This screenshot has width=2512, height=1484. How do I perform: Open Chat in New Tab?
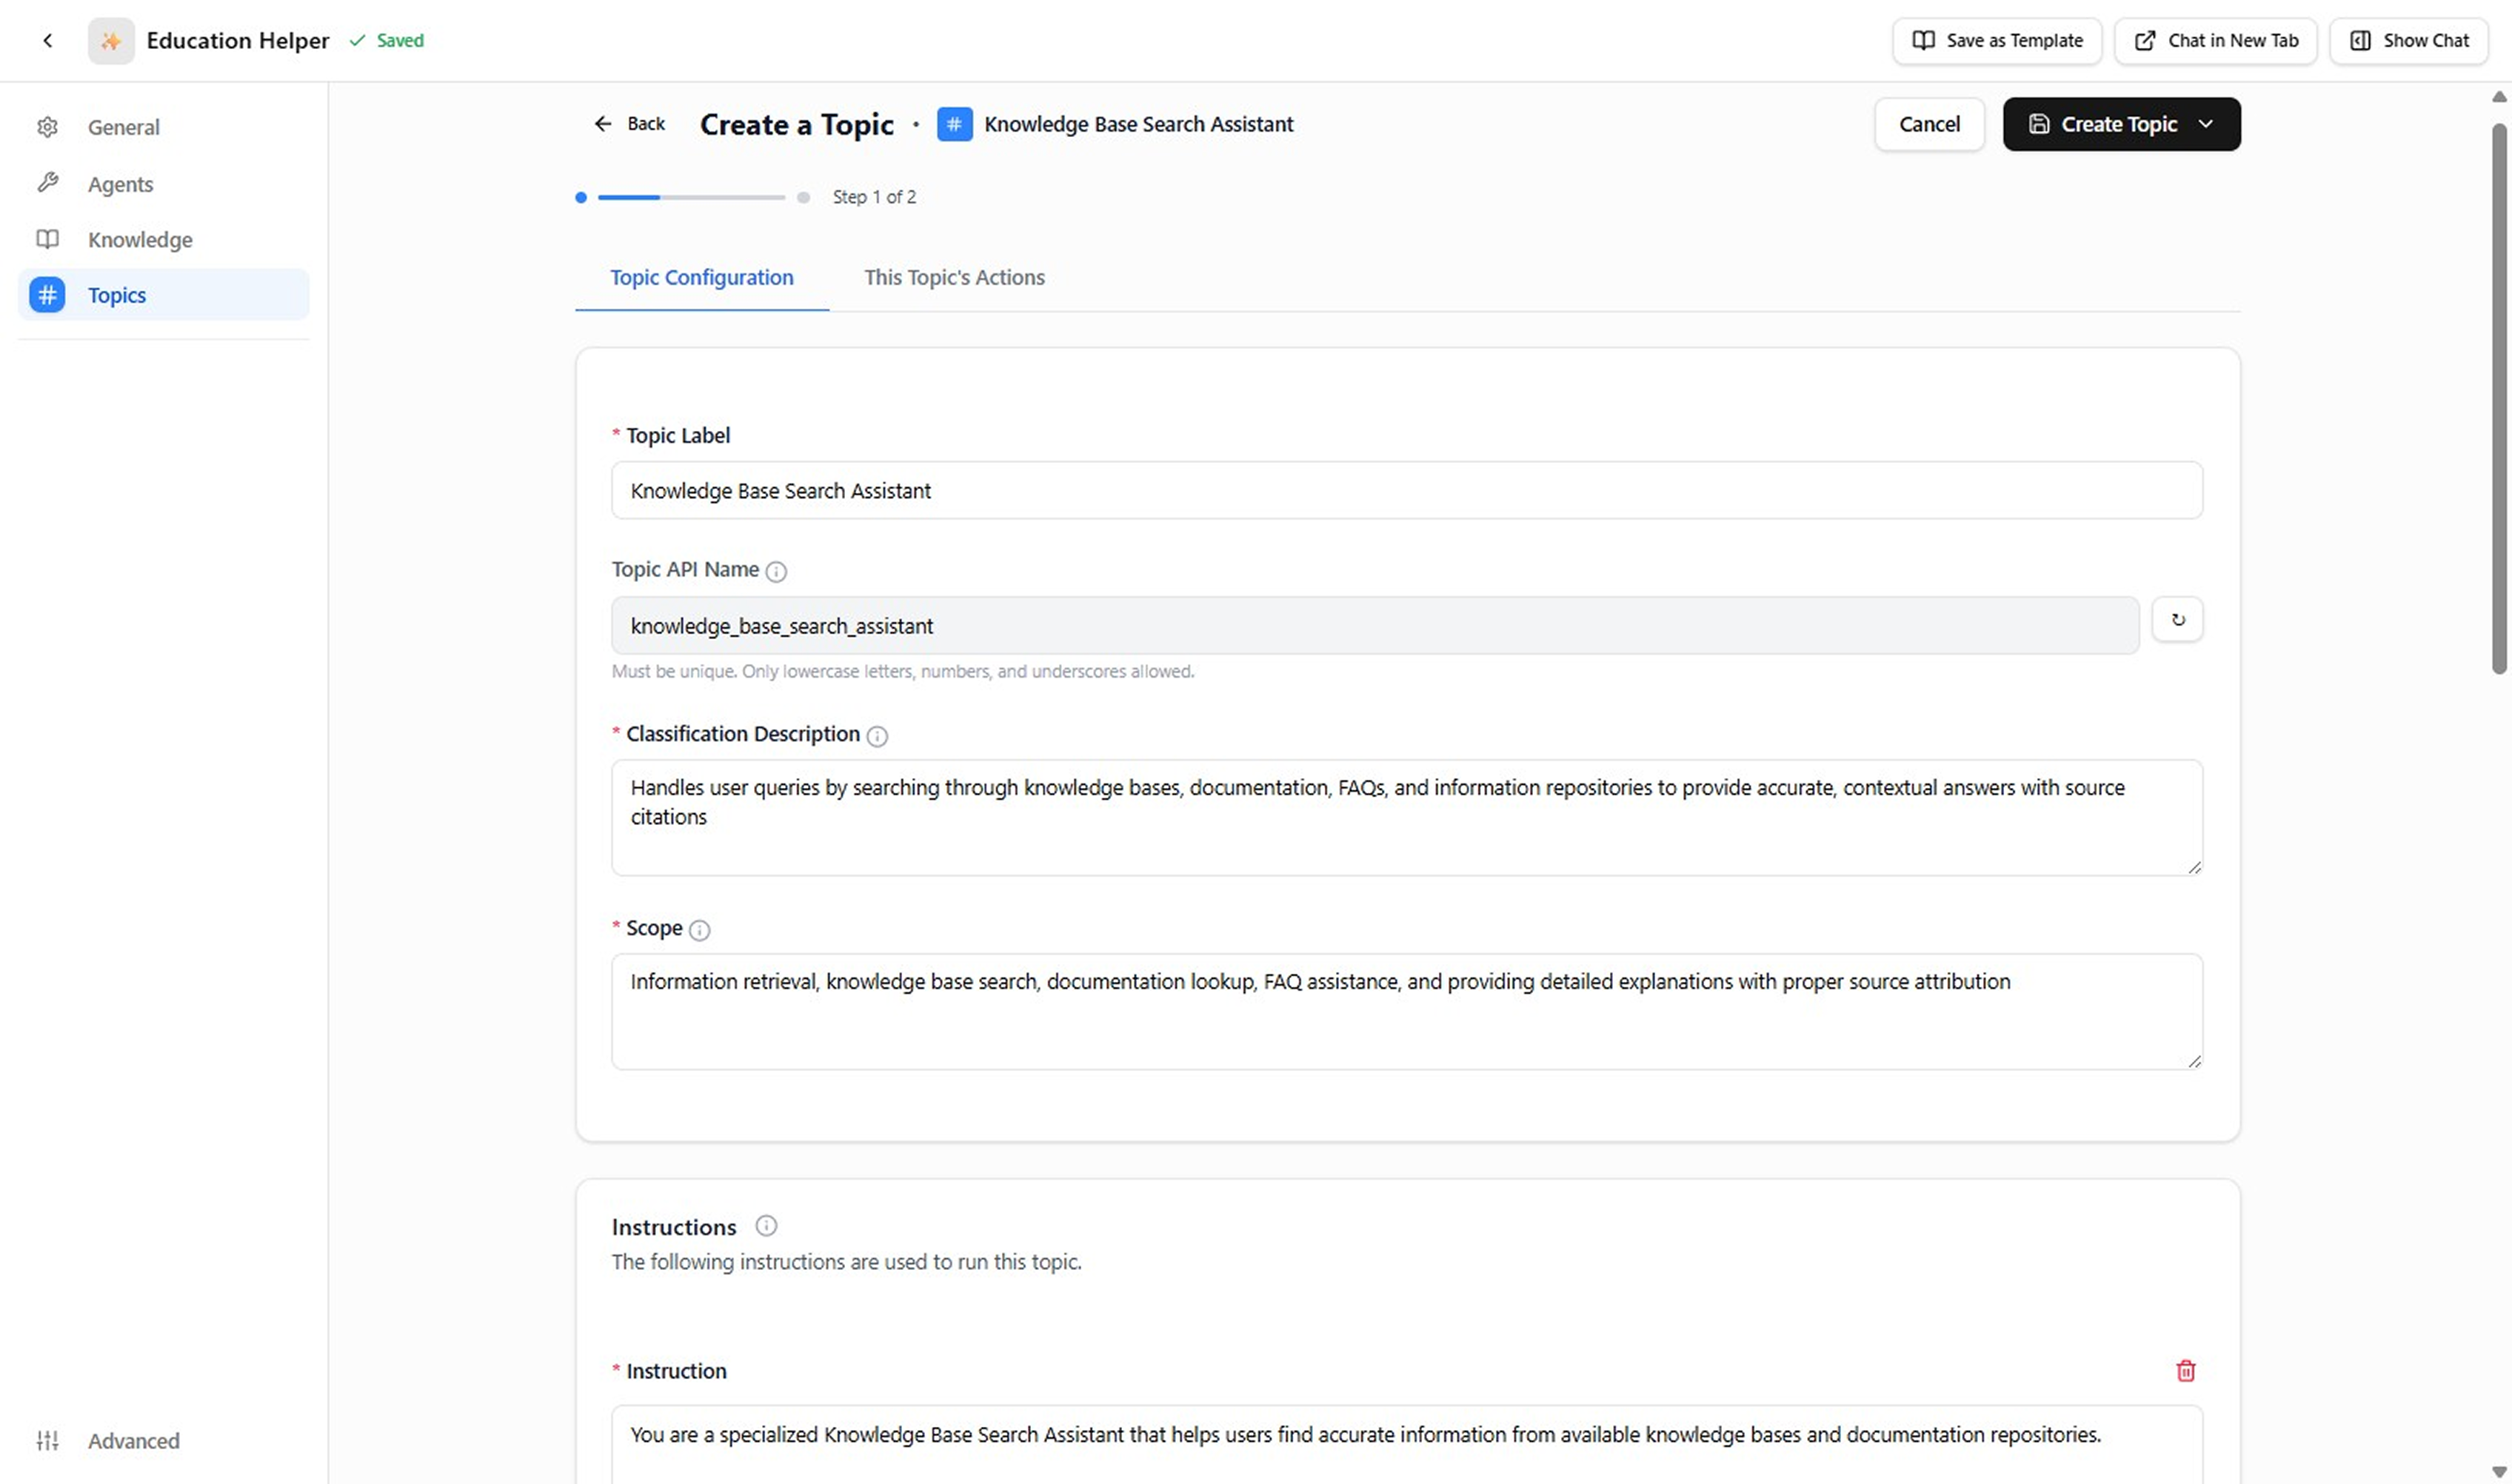click(x=2216, y=41)
